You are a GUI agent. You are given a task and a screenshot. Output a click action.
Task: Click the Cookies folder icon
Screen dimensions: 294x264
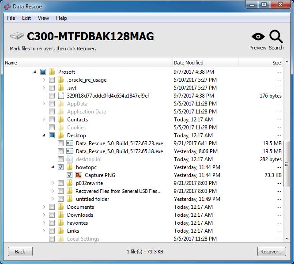[60, 127]
